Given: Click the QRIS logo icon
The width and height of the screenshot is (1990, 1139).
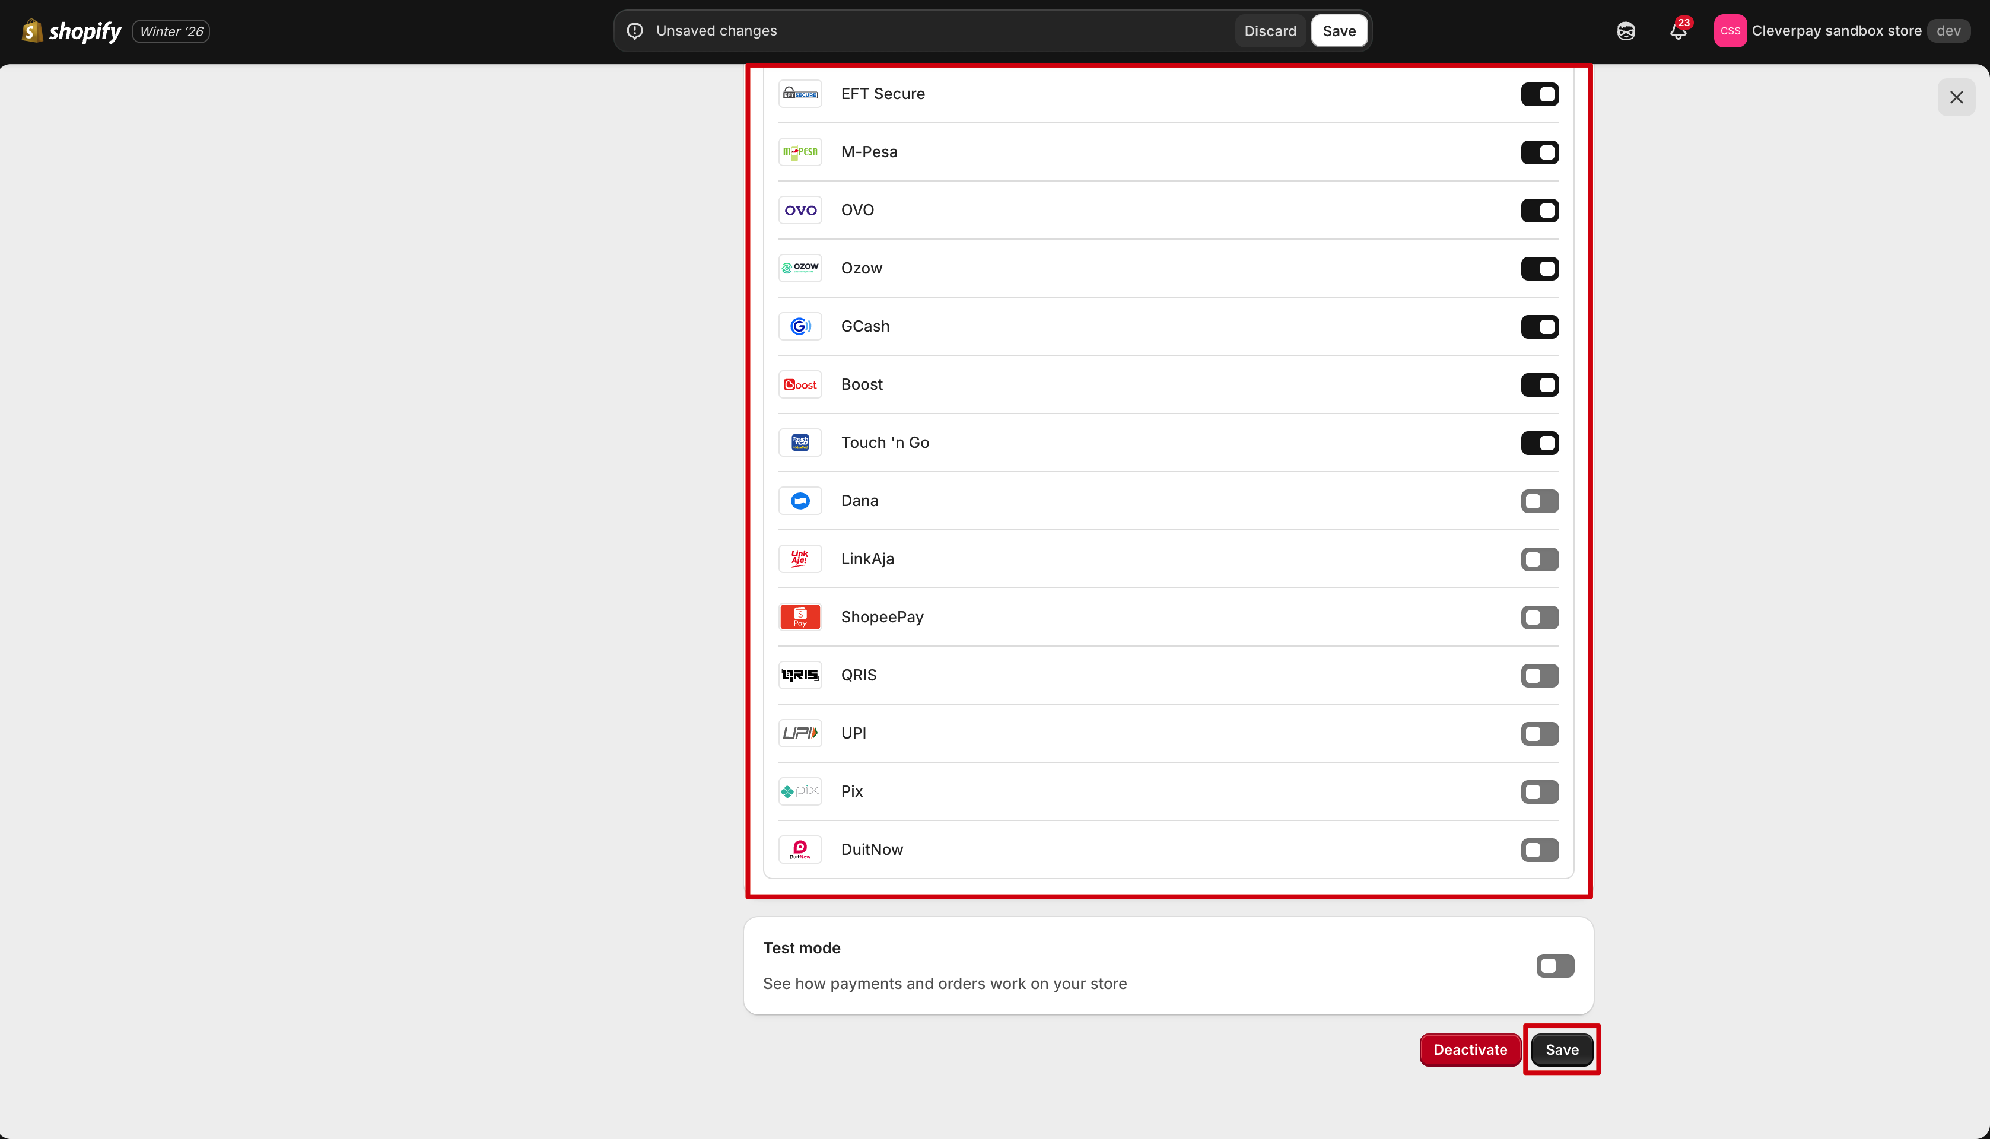Looking at the screenshot, I should tap(799, 675).
